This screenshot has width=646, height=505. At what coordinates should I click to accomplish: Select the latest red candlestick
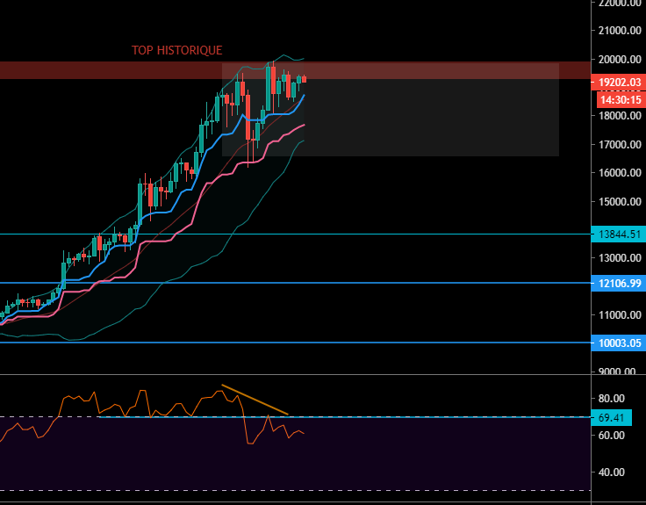pyautogui.click(x=305, y=79)
